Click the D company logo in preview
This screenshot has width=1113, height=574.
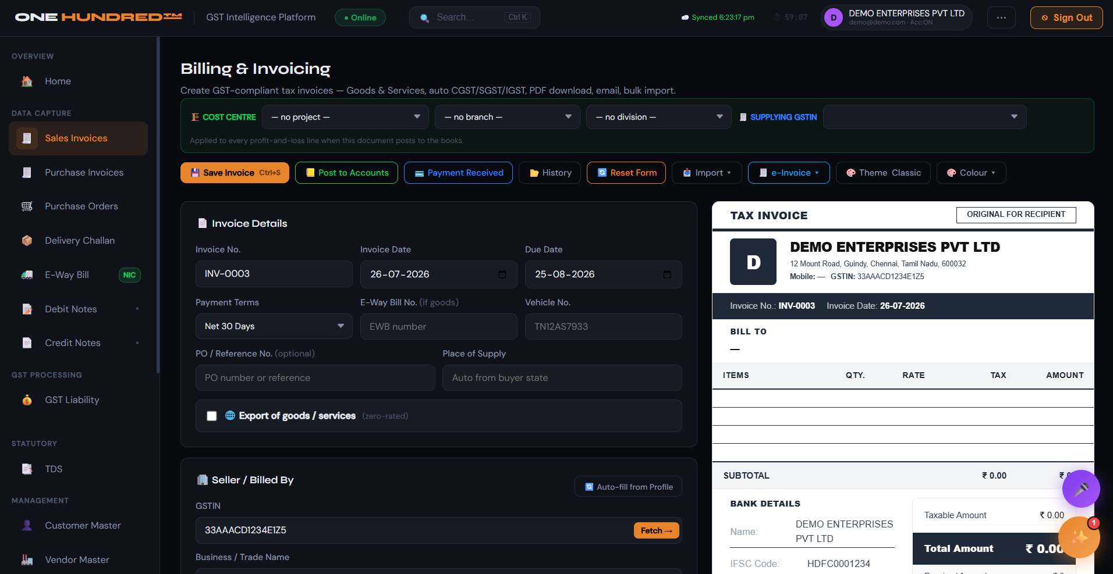[753, 262]
